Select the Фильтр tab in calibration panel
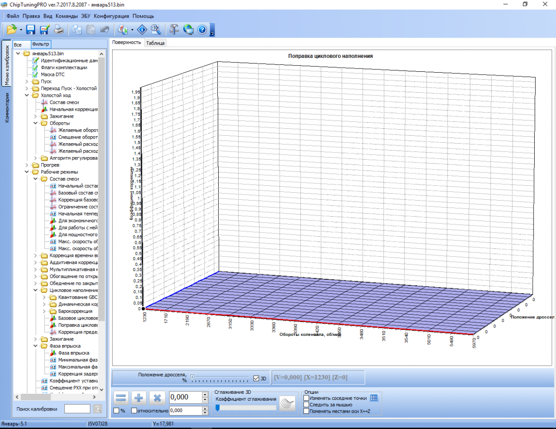 coord(41,44)
